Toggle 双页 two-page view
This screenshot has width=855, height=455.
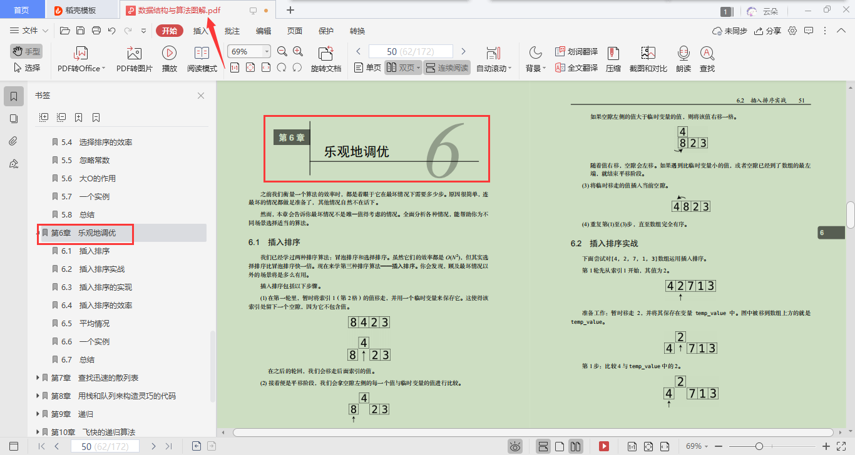coord(402,67)
